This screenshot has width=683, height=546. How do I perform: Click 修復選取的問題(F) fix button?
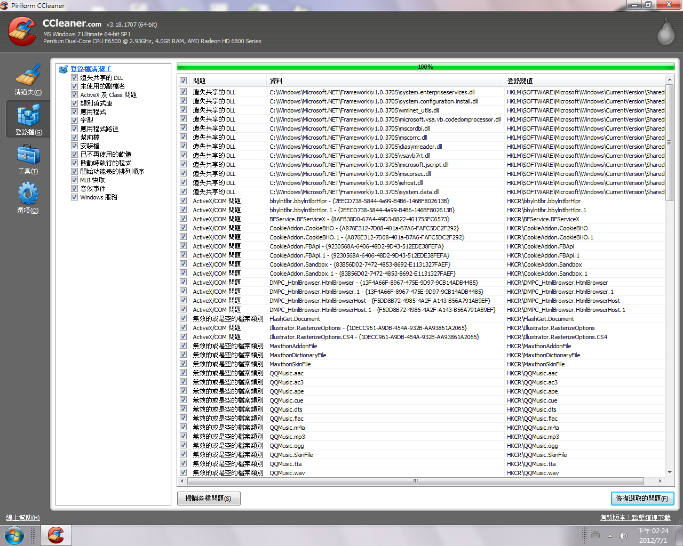[642, 499]
